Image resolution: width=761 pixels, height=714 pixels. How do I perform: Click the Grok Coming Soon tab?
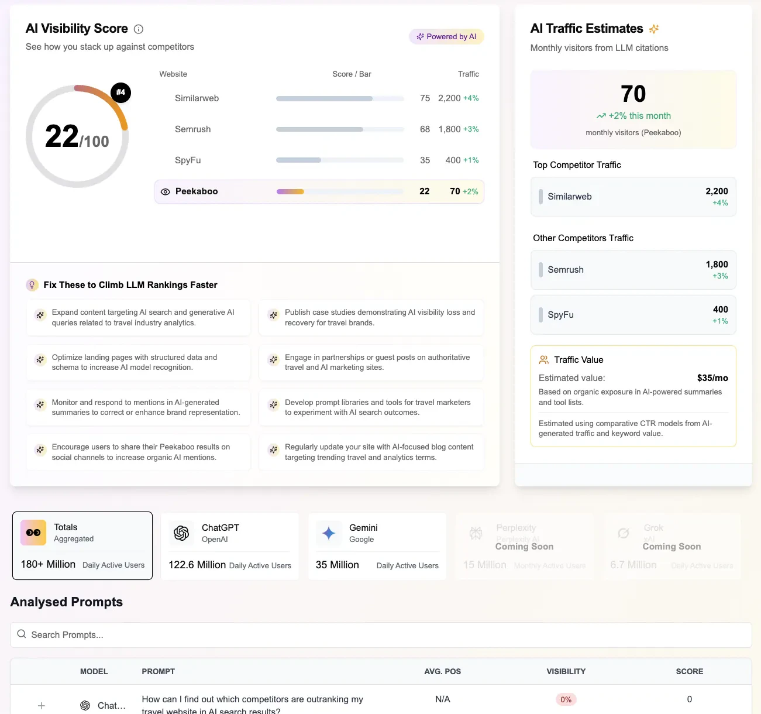point(672,546)
